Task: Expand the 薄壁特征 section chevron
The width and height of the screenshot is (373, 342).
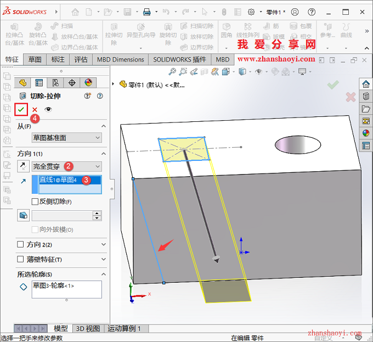Action: click(104, 259)
